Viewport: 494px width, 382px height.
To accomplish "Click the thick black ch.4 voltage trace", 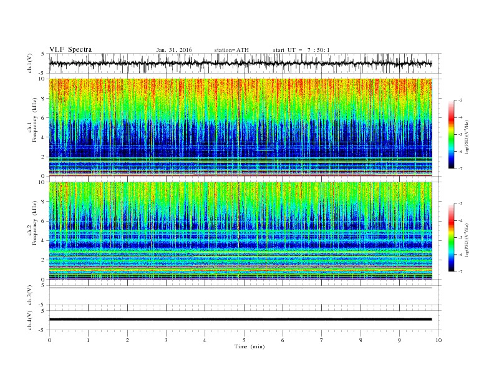I will pos(240,320).
